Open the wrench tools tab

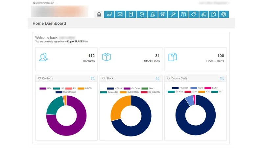pos(173,14)
